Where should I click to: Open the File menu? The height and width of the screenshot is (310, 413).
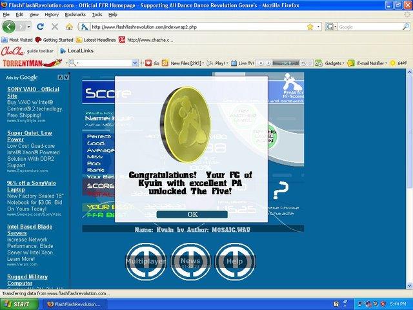coord(6,15)
